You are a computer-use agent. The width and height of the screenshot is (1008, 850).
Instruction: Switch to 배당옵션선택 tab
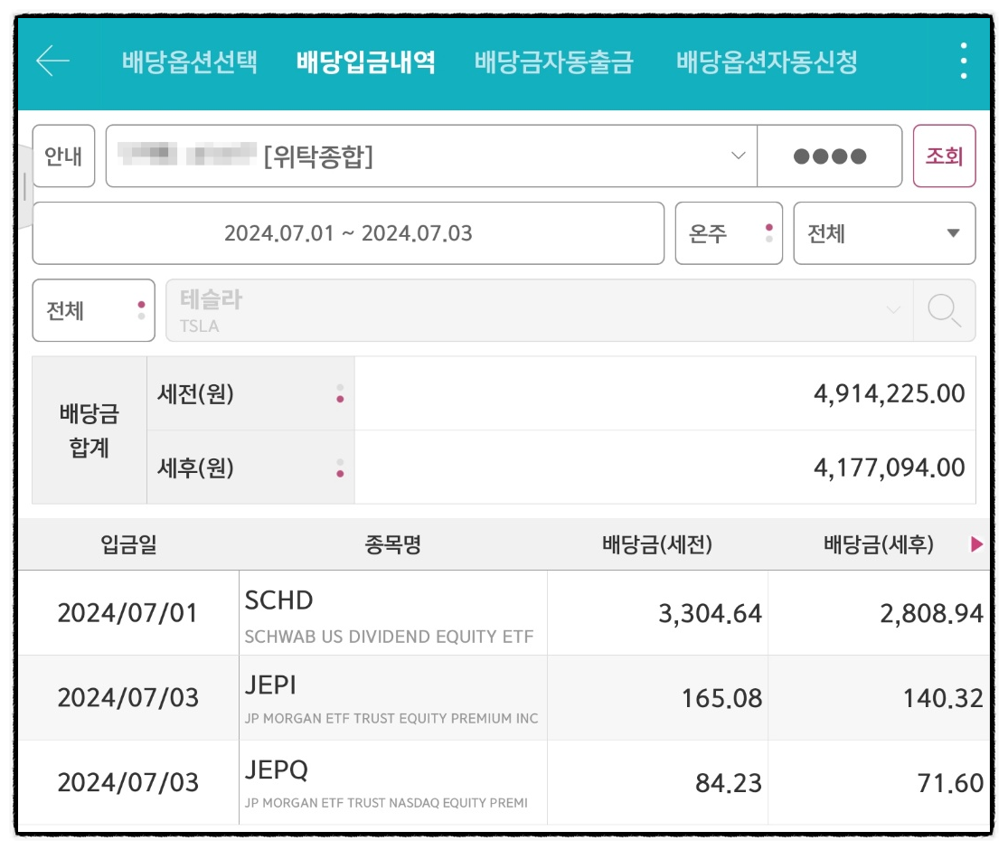click(190, 61)
